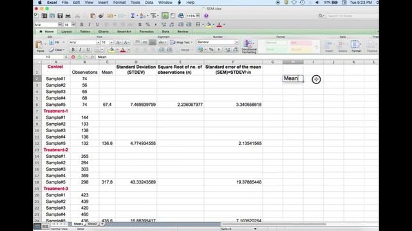Click the formatting toolbar font color A swatch
The width and height of the screenshot is (412, 231).
tap(219, 24)
